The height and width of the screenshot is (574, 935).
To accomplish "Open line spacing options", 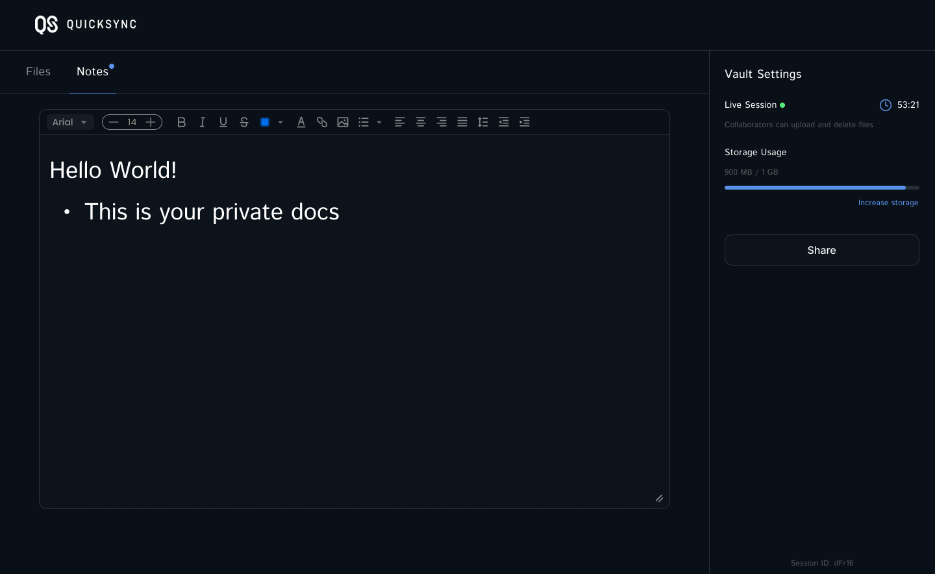I will (x=483, y=122).
